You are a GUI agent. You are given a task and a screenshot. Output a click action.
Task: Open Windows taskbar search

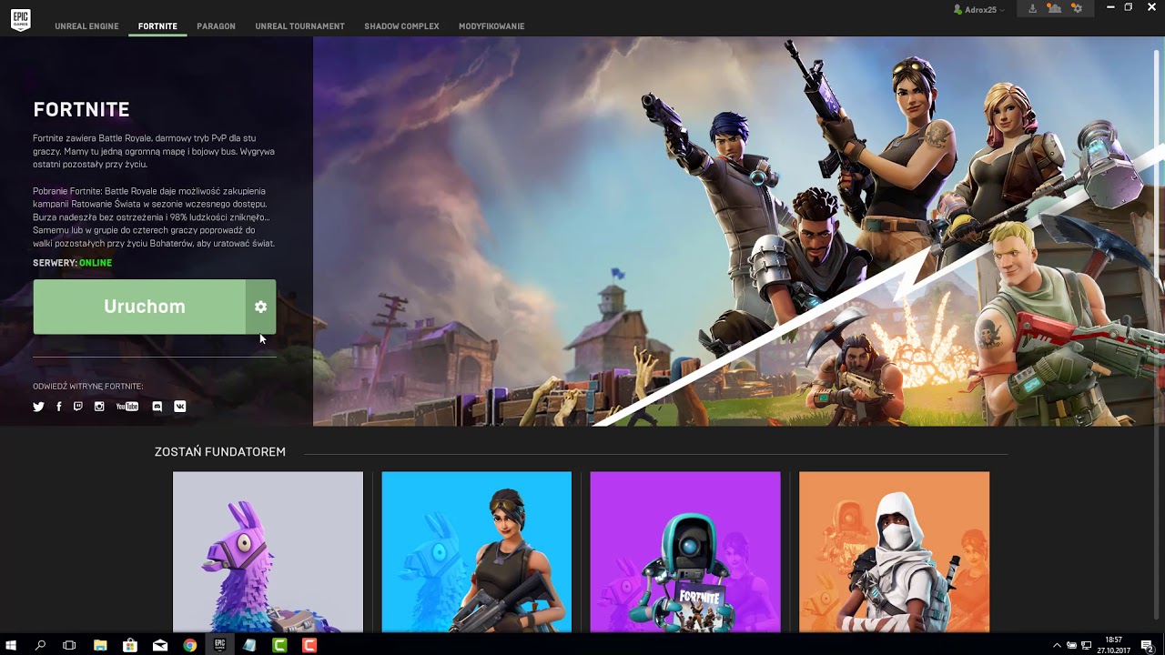click(x=40, y=645)
